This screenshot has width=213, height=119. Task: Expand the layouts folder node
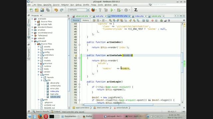42,77
